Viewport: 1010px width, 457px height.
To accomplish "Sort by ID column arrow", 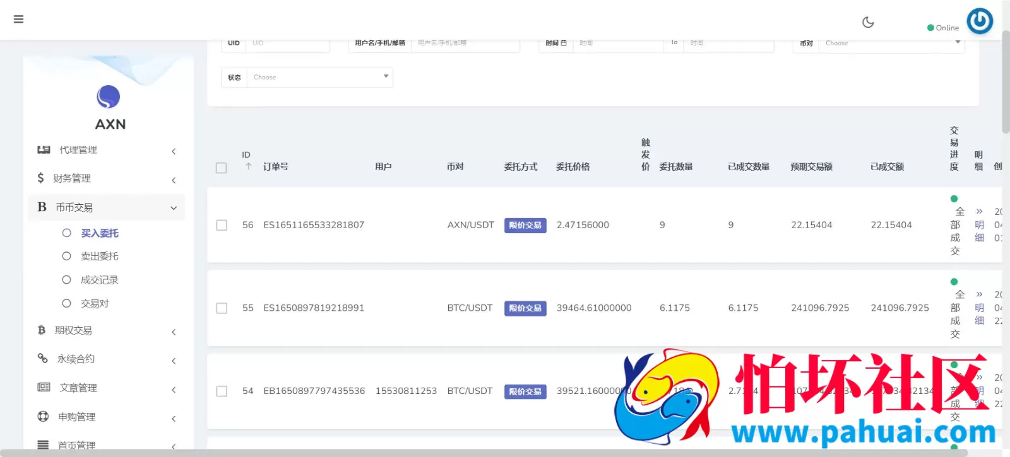I will tap(248, 166).
